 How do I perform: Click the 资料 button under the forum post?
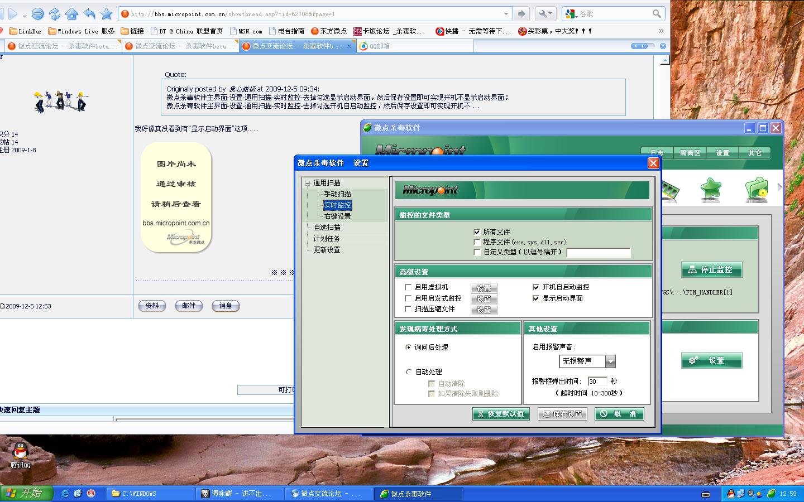coord(152,306)
